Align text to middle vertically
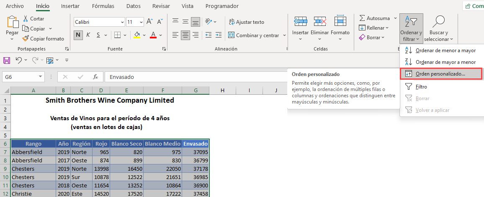This screenshot has height=197, width=484. (x=185, y=22)
